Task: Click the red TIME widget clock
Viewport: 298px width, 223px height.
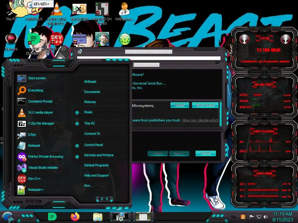Action: (x=268, y=50)
